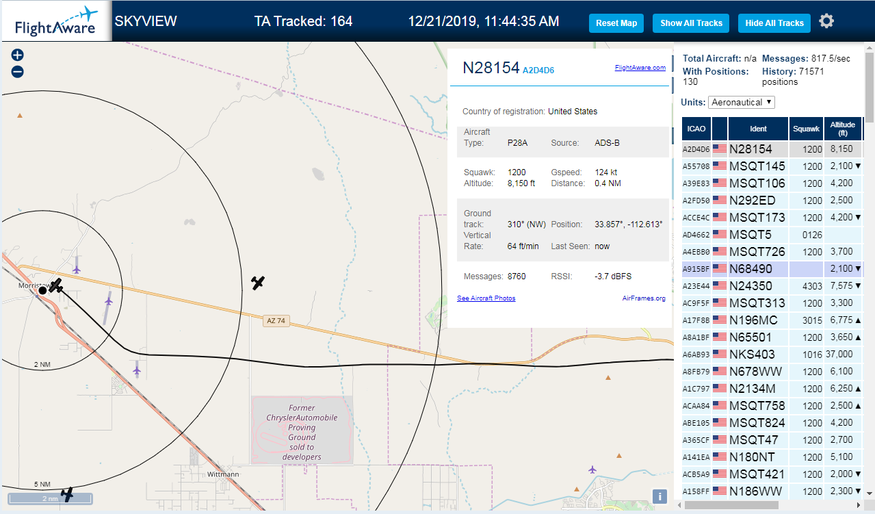
Task: Click the SKYVIEW header title
Action: (x=146, y=21)
